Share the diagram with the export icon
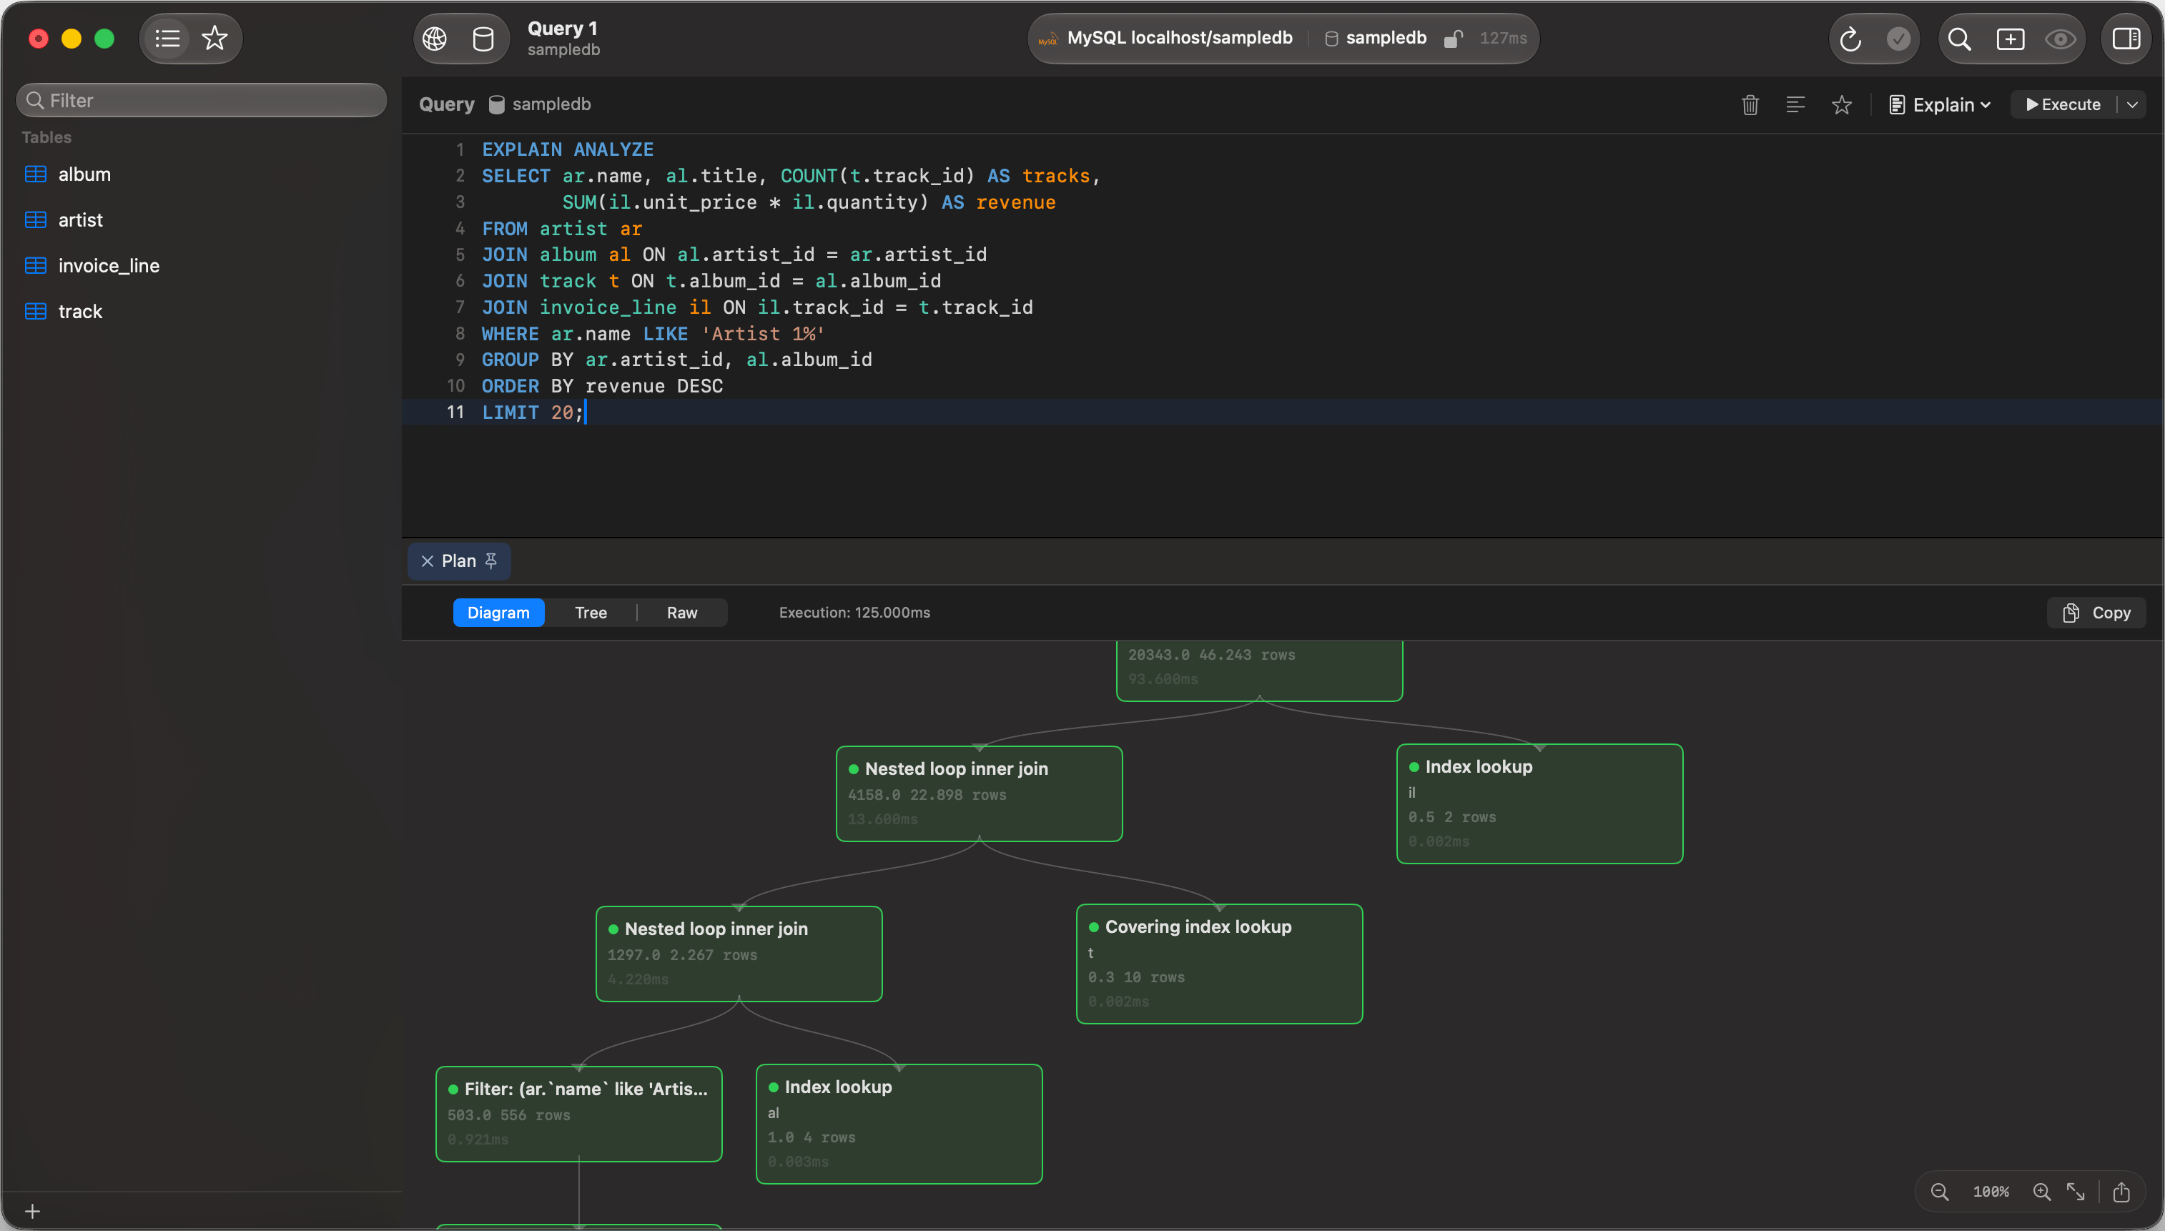Screen dimensions: 2165x1231 pyautogui.click(x=2121, y=1192)
